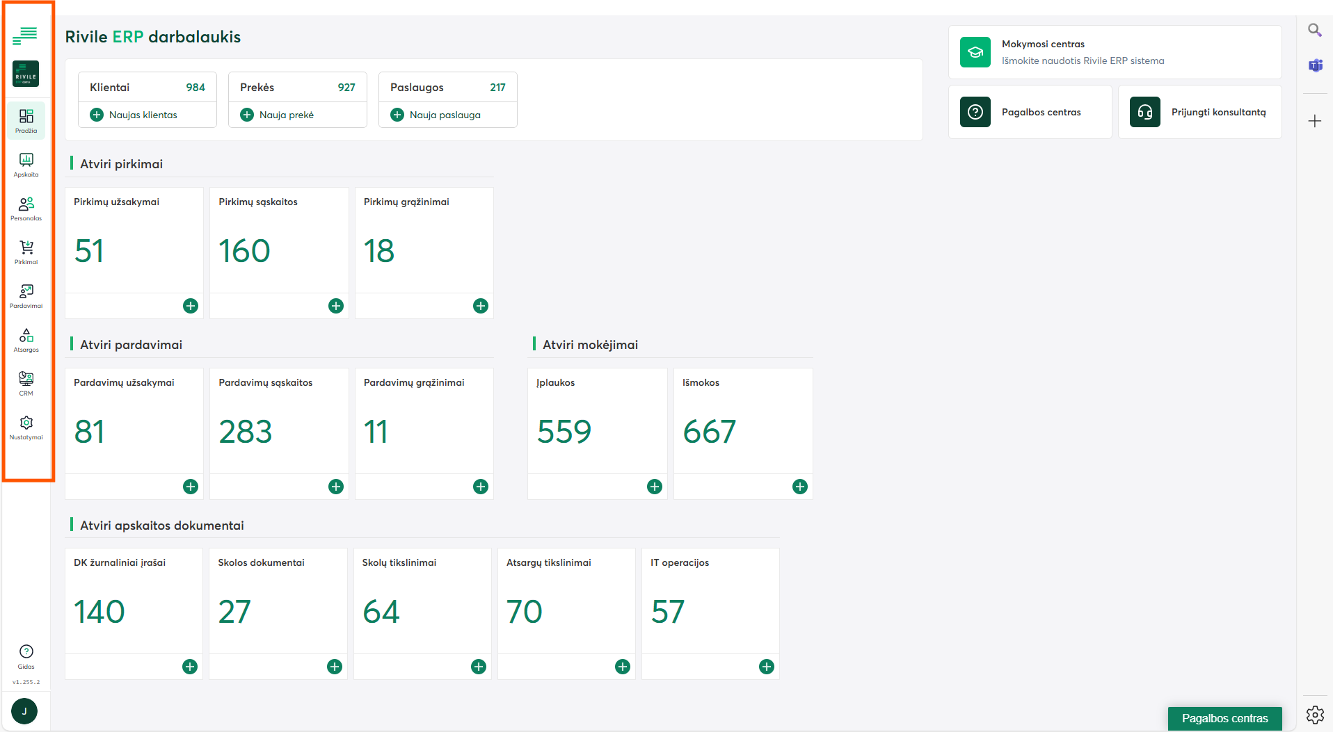Open the Personalas module in sidebar

click(x=26, y=209)
